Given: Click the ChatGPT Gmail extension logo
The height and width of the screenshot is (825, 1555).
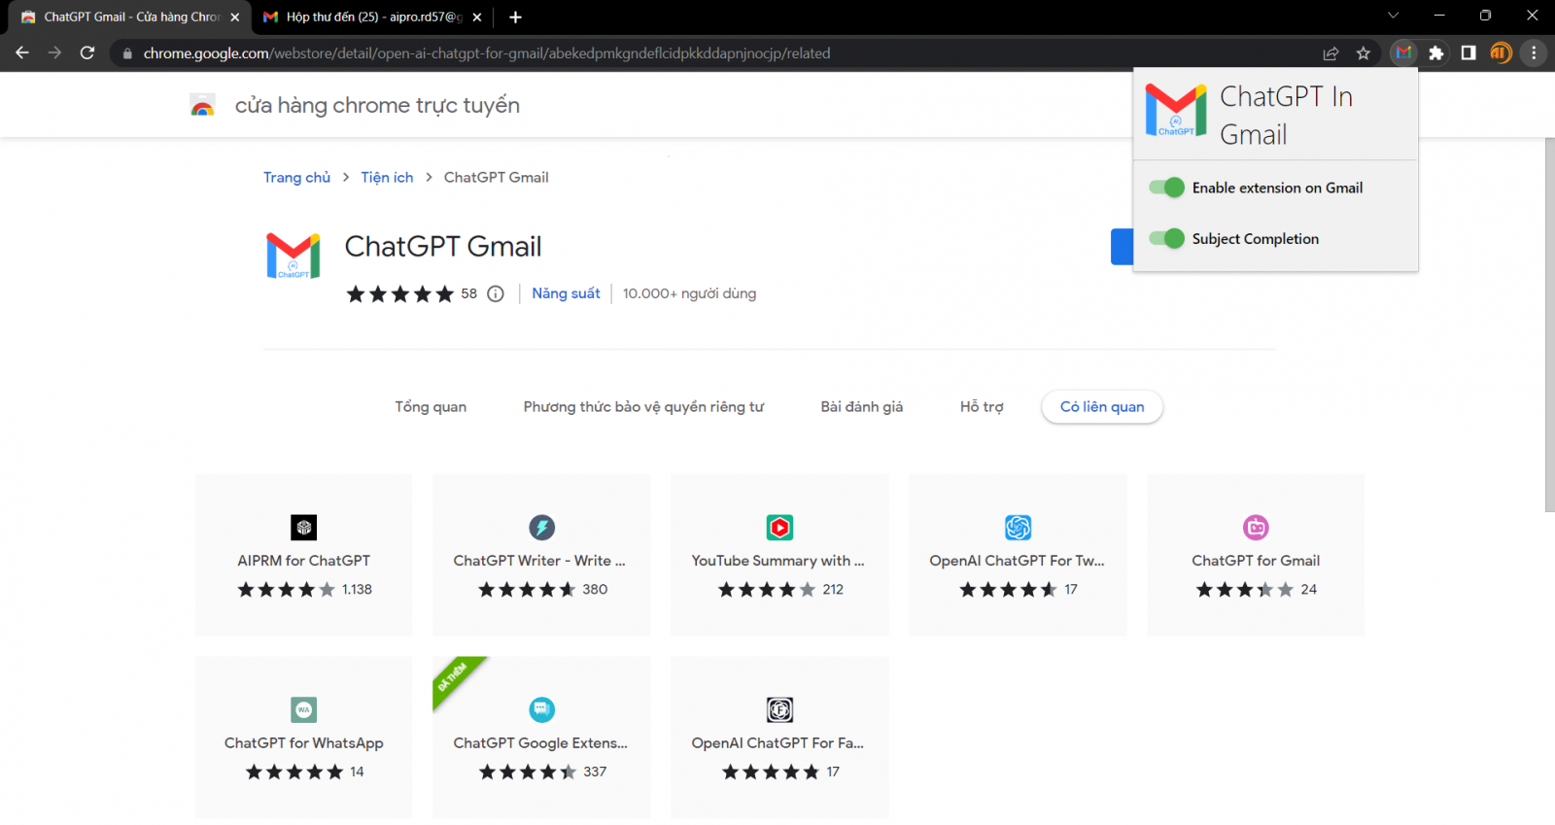Looking at the screenshot, I should tap(294, 257).
